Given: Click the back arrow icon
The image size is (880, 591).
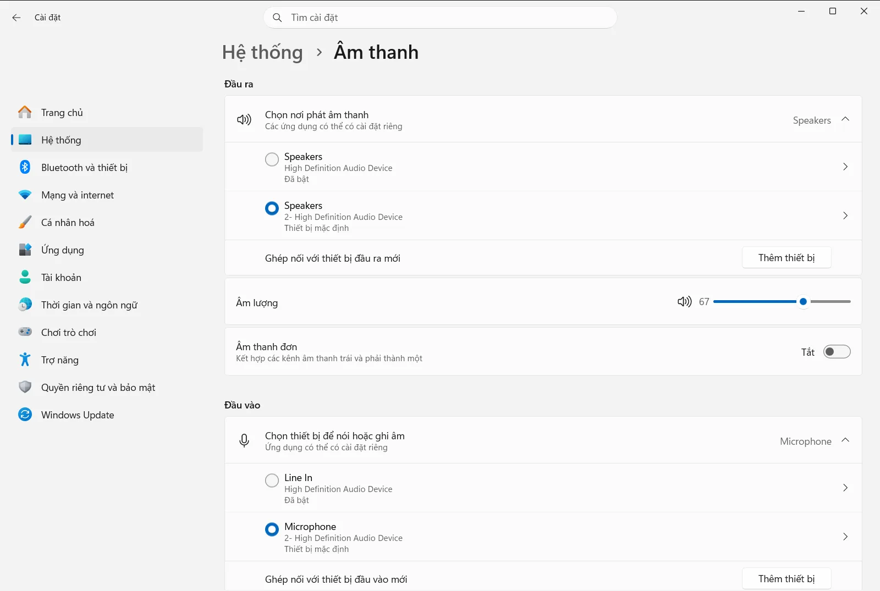Looking at the screenshot, I should pyautogui.click(x=16, y=18).
